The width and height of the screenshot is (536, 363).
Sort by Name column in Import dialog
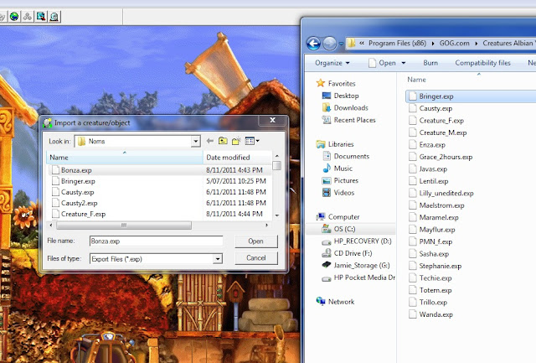[125, 158]
